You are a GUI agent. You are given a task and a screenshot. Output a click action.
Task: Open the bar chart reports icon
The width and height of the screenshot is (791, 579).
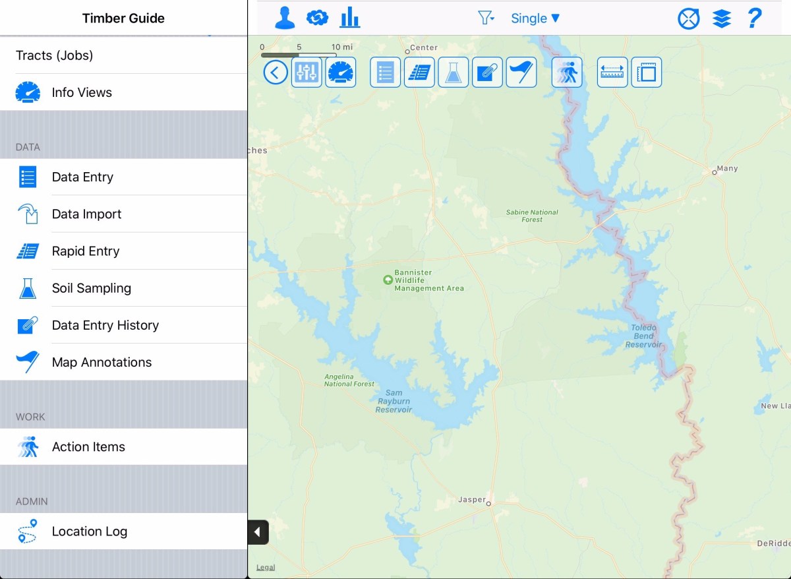click(x=350, y=18)
